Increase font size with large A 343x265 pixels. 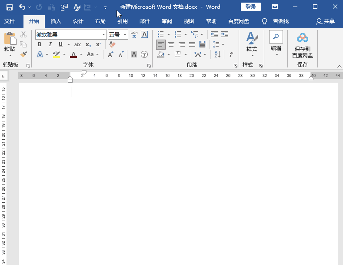pos(111,54)
